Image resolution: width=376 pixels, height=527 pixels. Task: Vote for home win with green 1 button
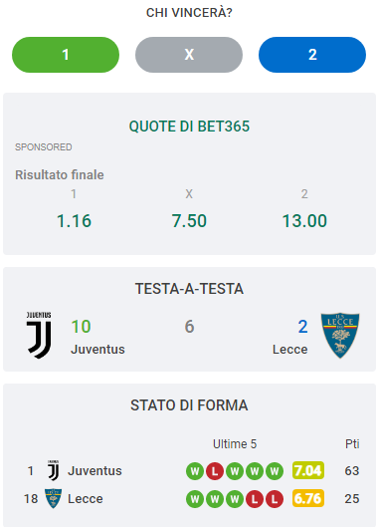click(x=66, y=55)
